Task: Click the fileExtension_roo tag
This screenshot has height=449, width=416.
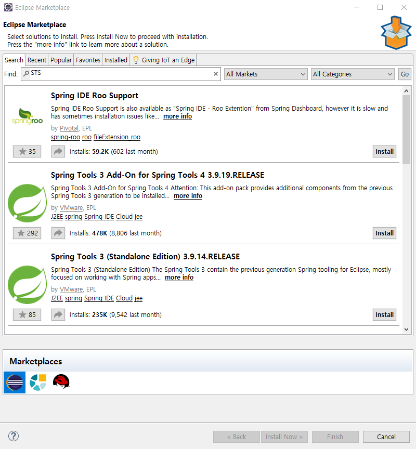Action: [117, 137]
